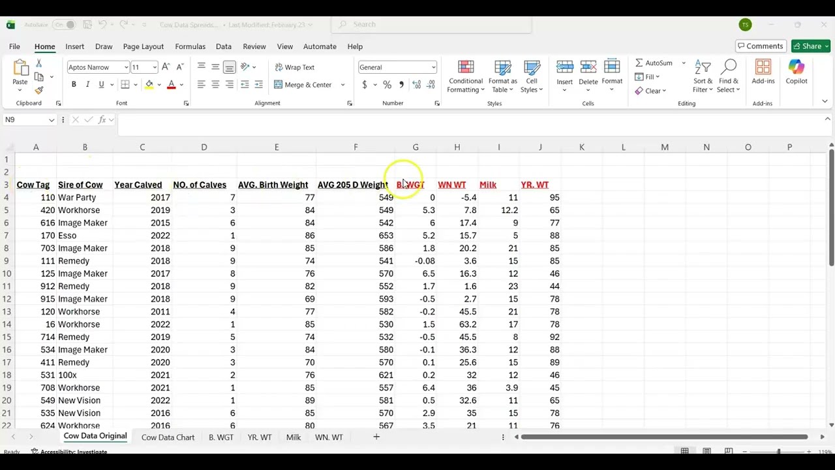Toggle Wrap Text

click(294, 67)
